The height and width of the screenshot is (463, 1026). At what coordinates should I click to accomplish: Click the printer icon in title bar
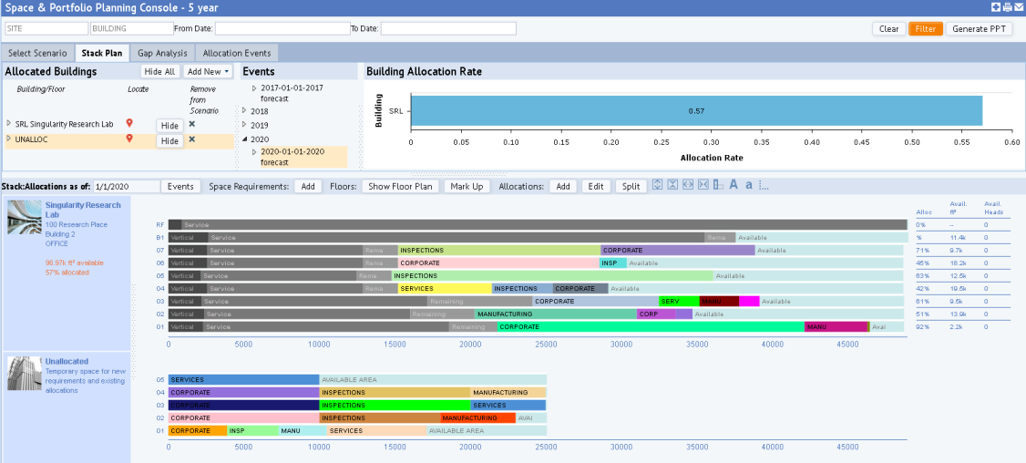point(1007,7)
